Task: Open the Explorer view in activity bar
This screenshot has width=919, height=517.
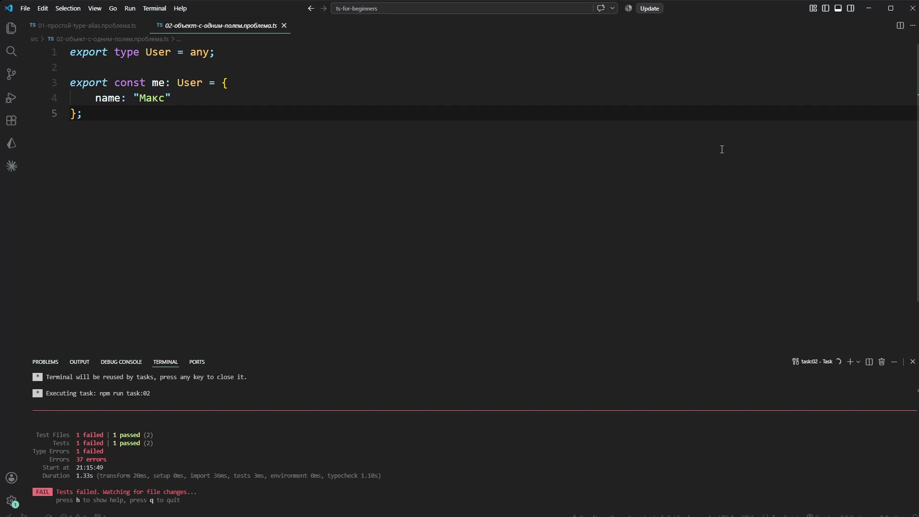Action: [11, 28]
